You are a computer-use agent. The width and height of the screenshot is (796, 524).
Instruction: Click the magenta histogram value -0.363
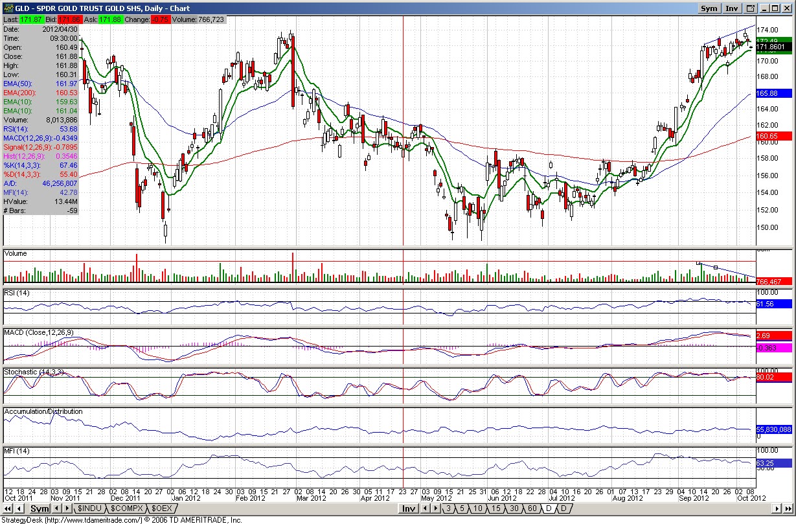773,348
